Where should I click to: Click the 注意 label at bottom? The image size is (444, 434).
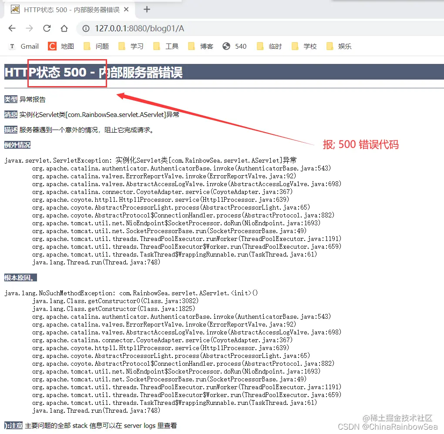(13, 425)
